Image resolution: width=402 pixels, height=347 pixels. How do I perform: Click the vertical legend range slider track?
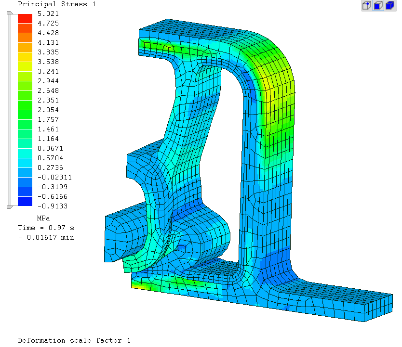[10, 110]
